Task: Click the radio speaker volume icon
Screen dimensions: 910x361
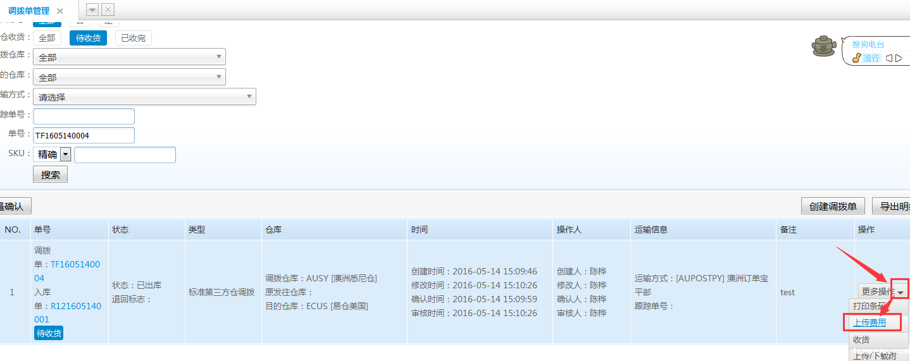Action: pos(889,58)
